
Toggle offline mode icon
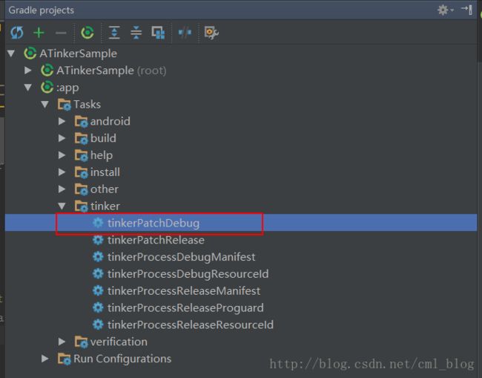185,33
